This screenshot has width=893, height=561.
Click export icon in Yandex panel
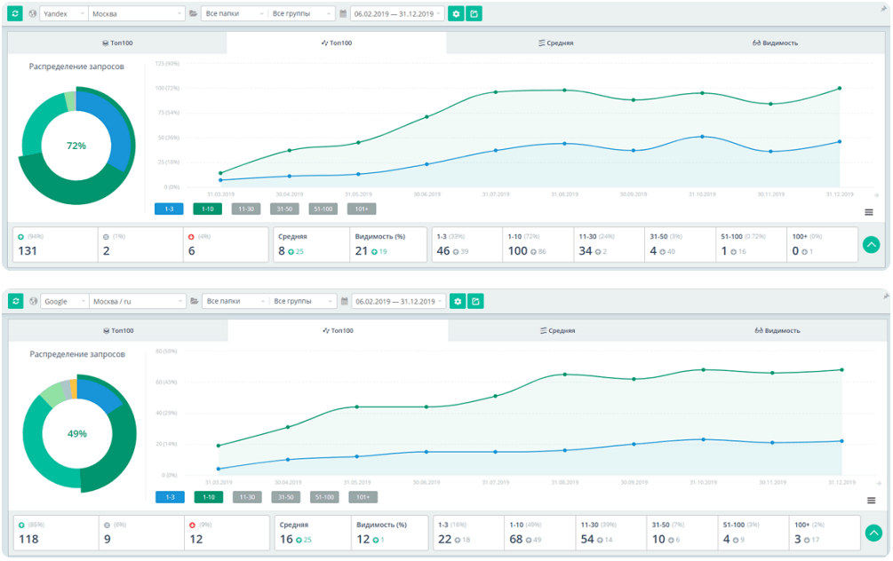(474, 13)
